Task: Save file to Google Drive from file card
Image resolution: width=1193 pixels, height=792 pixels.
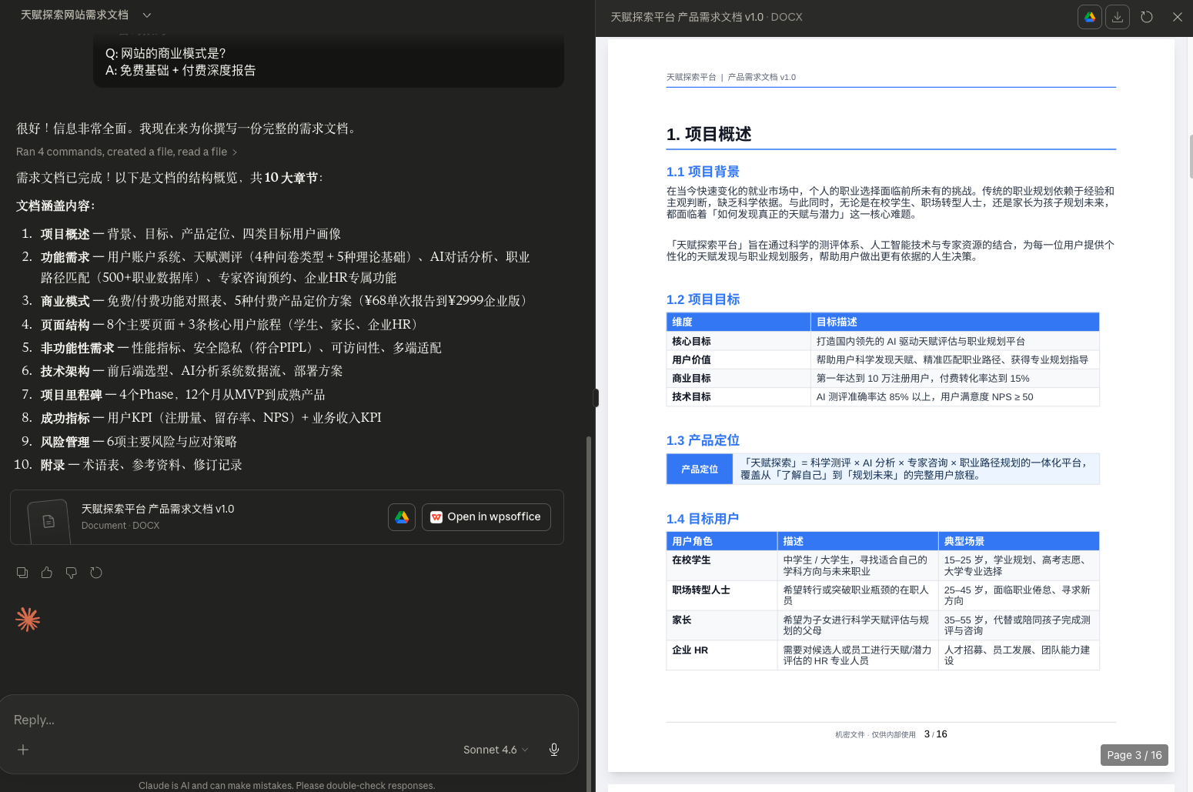Action: [x=402, y=517]
